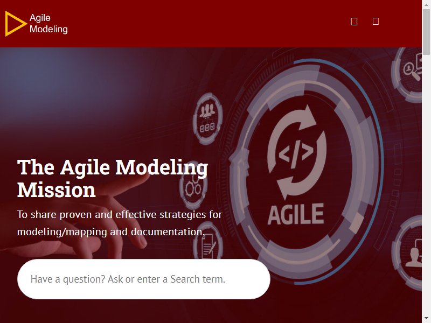Click the gears icon in the hero image
Viewport: 431px width, 323px height.
[193, 186]
